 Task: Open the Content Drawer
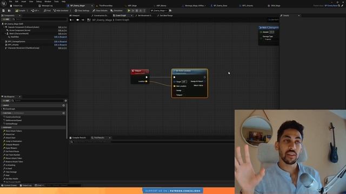point(9,185)
